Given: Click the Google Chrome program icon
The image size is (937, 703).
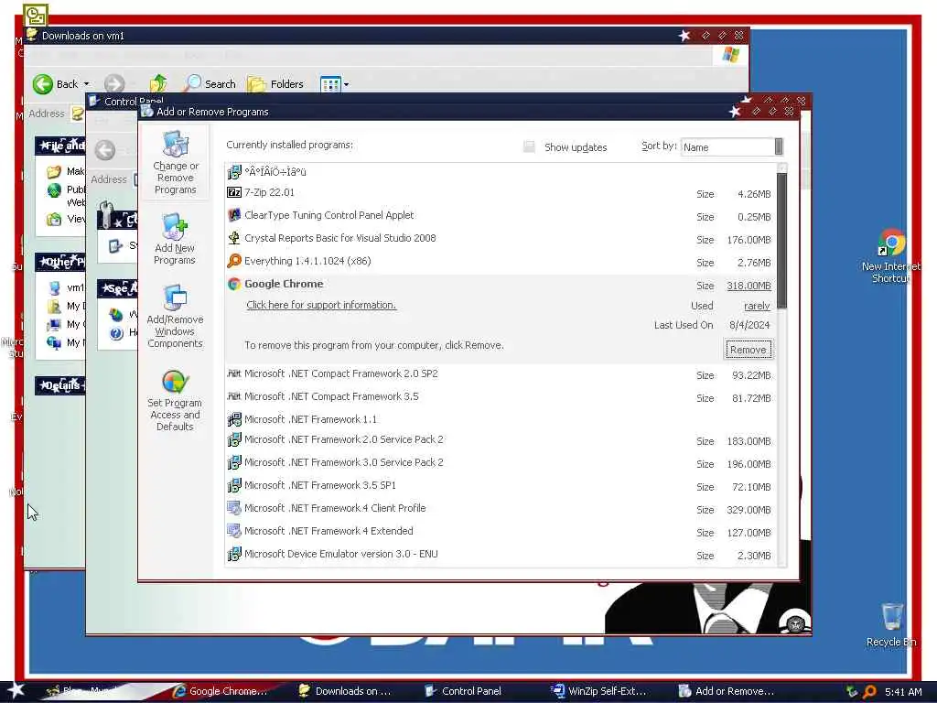Looking at the screenshot, I should coord(234,284).
